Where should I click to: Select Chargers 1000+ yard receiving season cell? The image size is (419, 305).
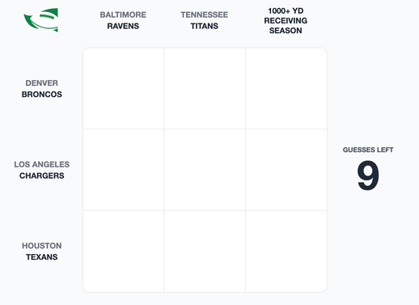click(286, 170)
